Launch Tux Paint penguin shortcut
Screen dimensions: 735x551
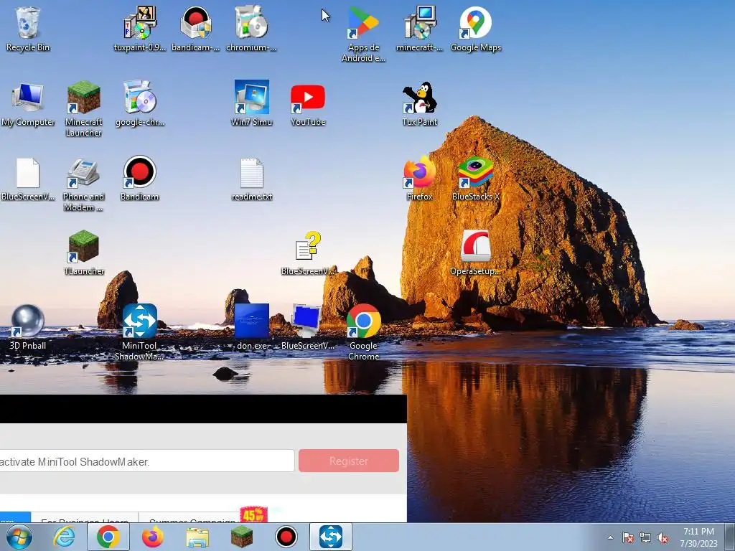point(419,103)
